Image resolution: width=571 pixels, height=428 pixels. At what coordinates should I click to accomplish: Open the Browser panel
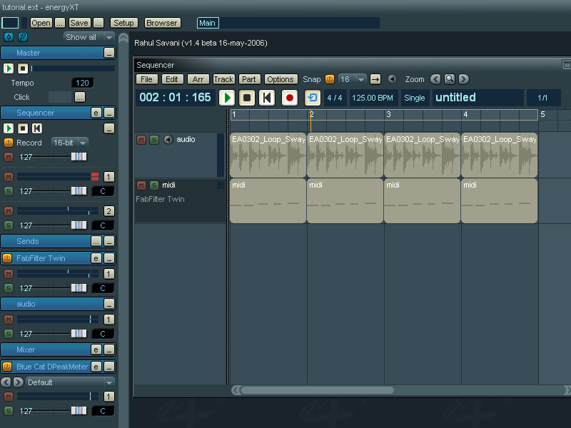(x=162, y=23)
